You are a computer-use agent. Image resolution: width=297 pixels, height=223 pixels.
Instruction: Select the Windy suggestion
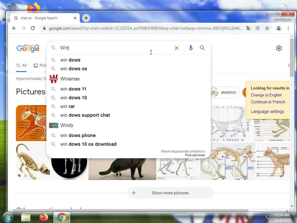point(128,125)
